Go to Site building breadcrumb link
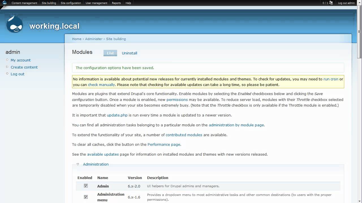Viewport: 362px width, 203px height. 116,39
